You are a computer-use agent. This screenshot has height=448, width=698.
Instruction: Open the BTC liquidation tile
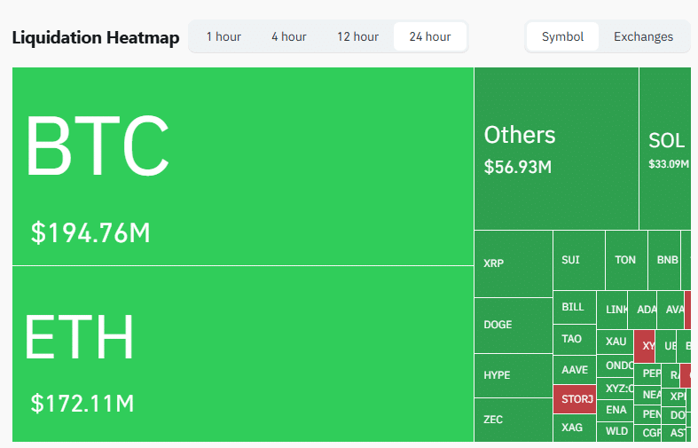click(243, 166)
